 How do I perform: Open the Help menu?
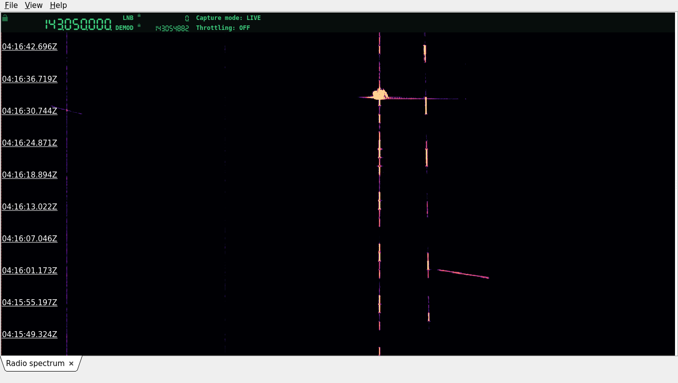(x=58, y=5)
